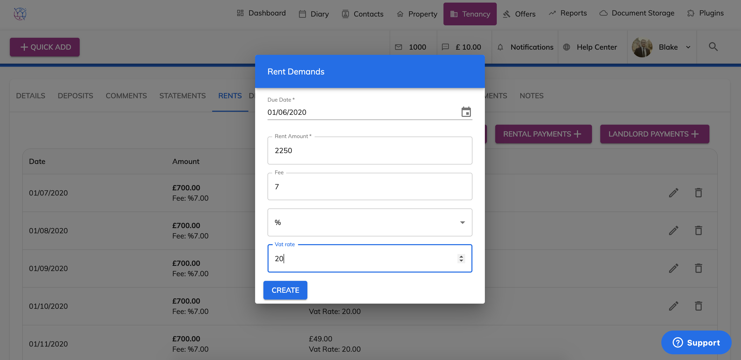
Task: Click into the Rent Amount field
Action: (x=369, y=150)
